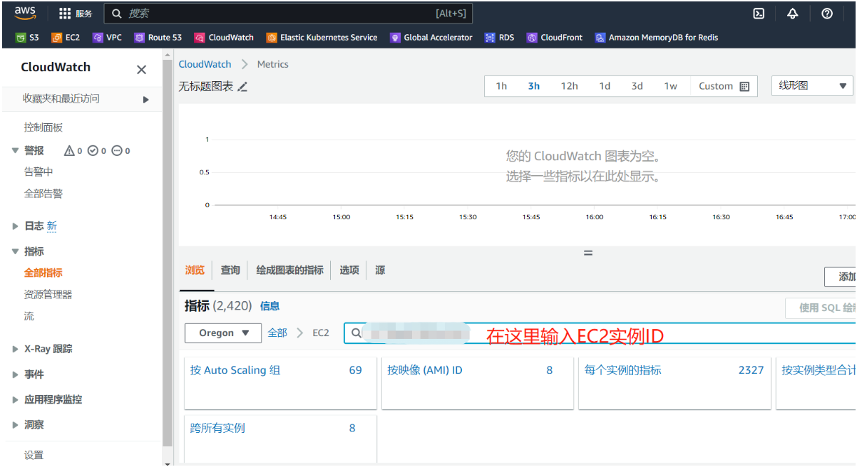This screenshot has width=857, height=467.
Task: Expand favorites and recent visits menu
Action: 146,100
